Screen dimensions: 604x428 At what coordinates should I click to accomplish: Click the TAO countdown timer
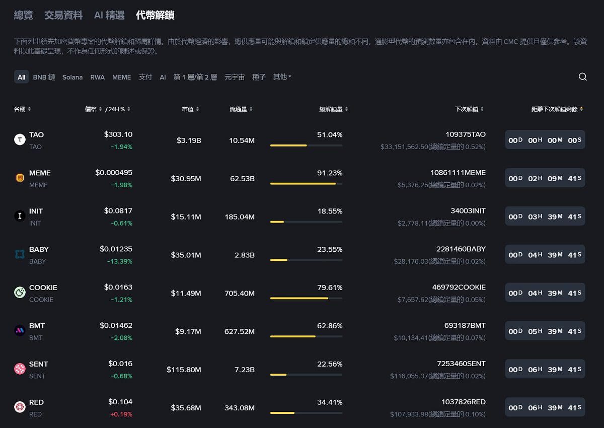pos(545,140)
